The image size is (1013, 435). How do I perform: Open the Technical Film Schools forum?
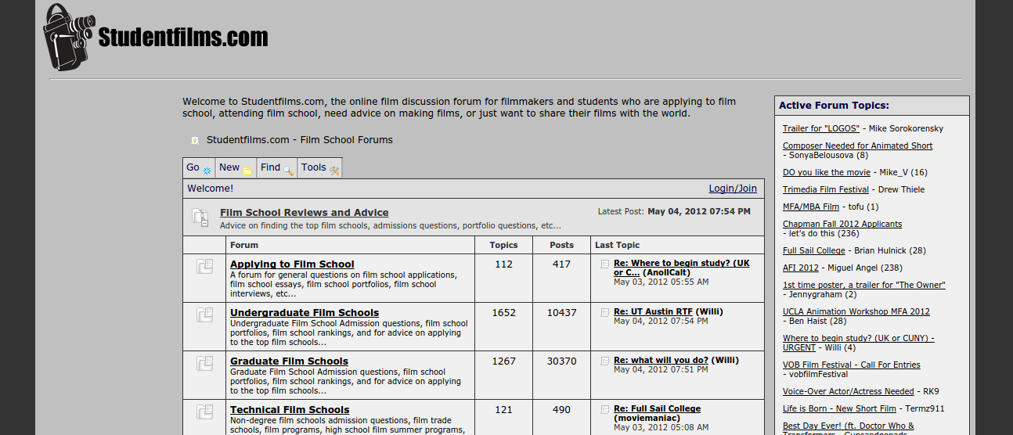(290, 410)
